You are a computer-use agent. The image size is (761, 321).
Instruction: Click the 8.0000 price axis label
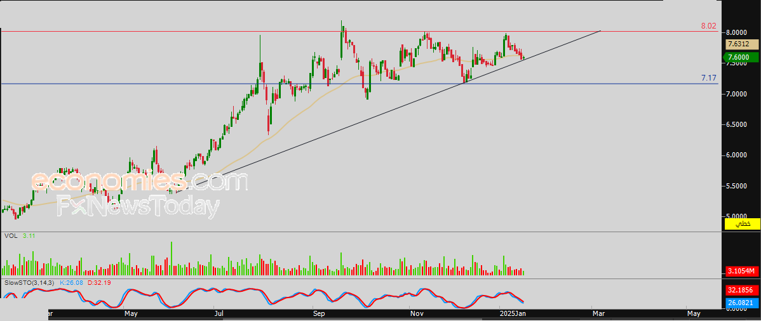pyautogui.click(x=737, y=32)
